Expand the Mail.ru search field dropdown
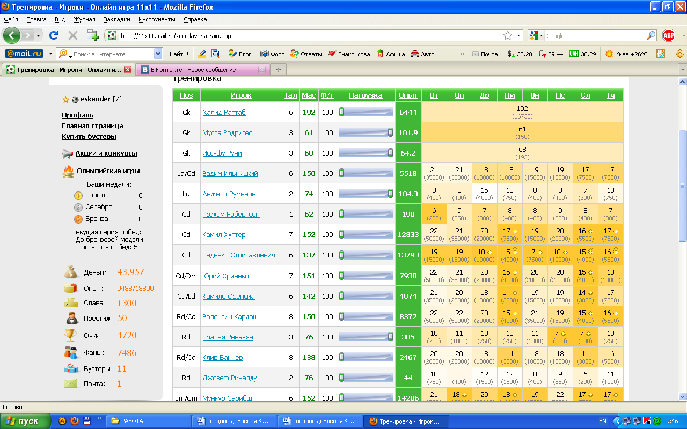This screenshot has width=687, height=429. click(158, 54)
